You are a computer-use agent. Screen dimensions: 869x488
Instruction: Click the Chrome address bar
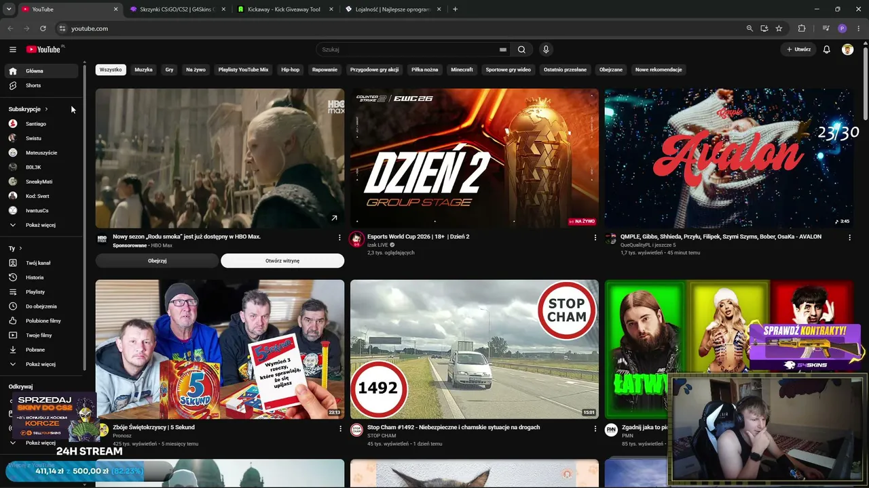tap(401, 28)
